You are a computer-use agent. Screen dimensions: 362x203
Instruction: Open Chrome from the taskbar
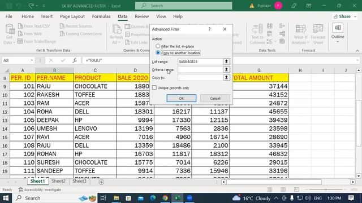point(165,198)
